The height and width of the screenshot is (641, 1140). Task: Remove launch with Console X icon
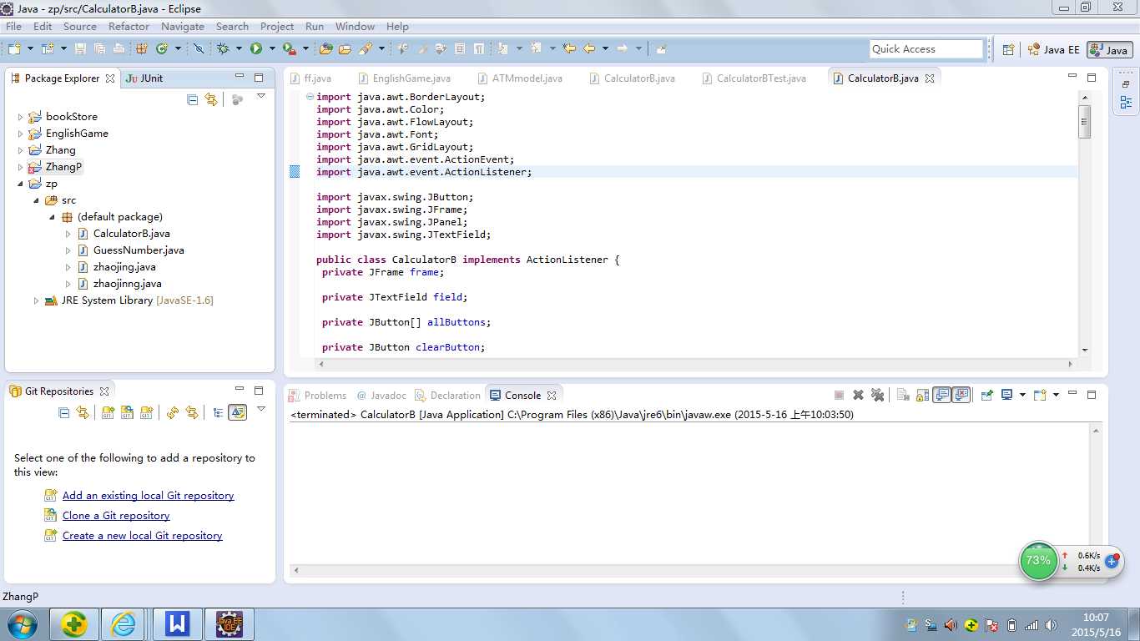pyautogui.click(x=858, y=396)
